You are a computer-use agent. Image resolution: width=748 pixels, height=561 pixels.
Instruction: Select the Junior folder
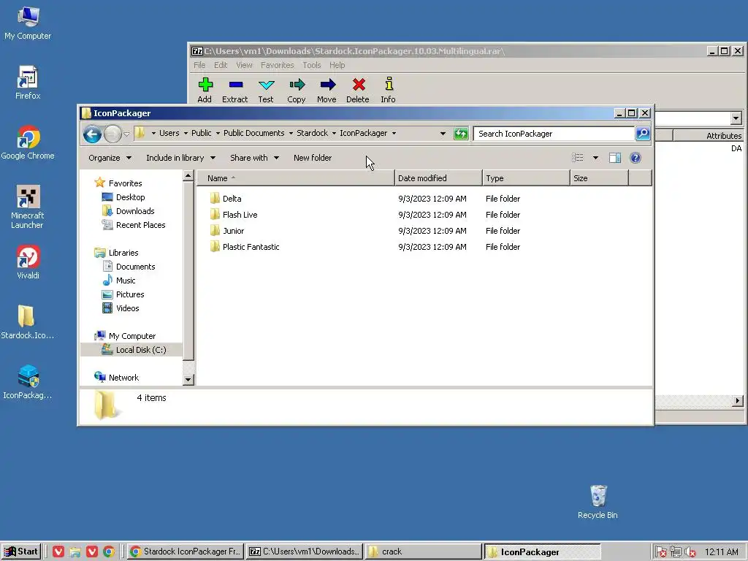[x=227, y=231]
